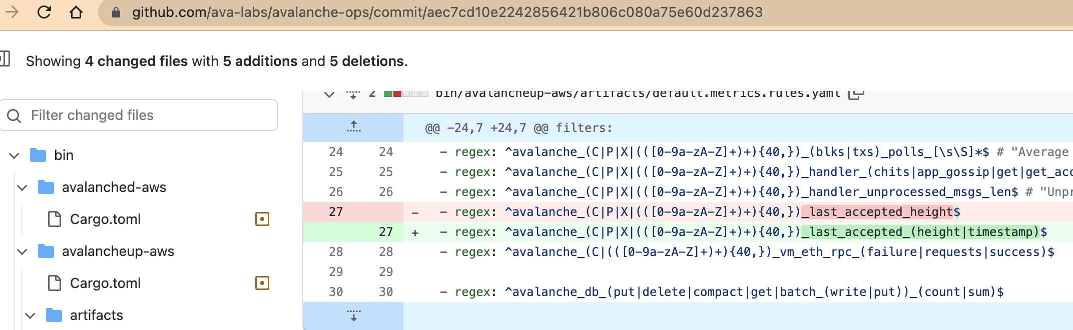Expand diff lines below line 30
Screen dimensions: 1073x330
pos(353,315)
